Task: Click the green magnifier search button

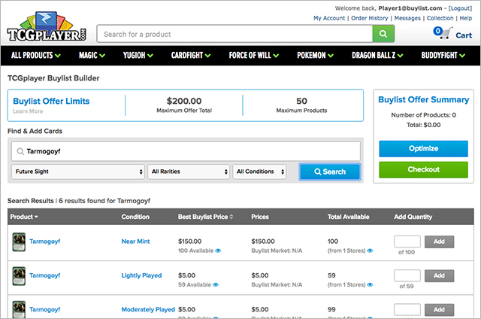Action: pos(383,34)
